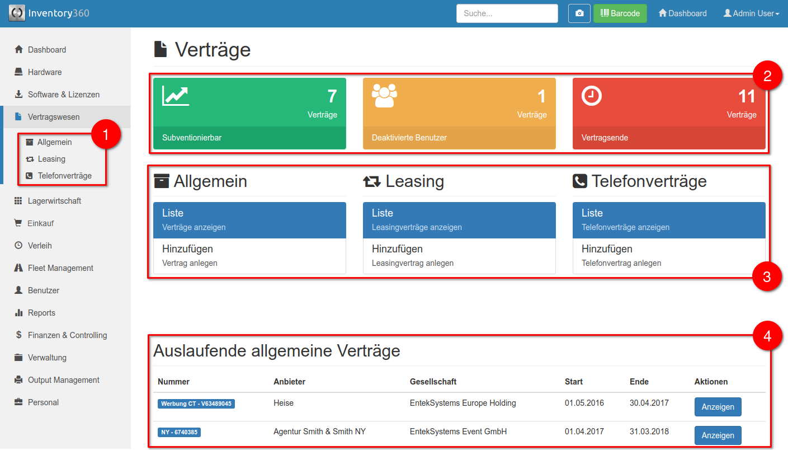Click the camera icon button in header
This screenshot has height=450, width=788.
pyautogui.click(x=579, y=13)
